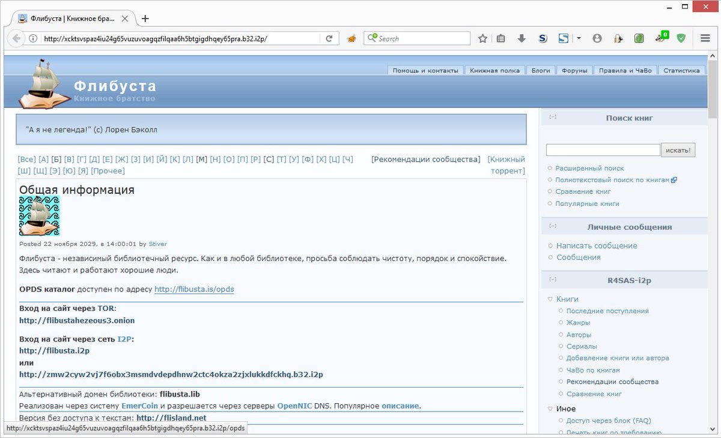Click inside the sidebar book search field

tap(603, 149)
